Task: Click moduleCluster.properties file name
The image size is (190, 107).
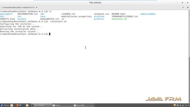Action: (x=77, y=16)
